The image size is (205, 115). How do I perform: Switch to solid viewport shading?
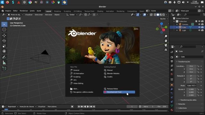[158, 15]
